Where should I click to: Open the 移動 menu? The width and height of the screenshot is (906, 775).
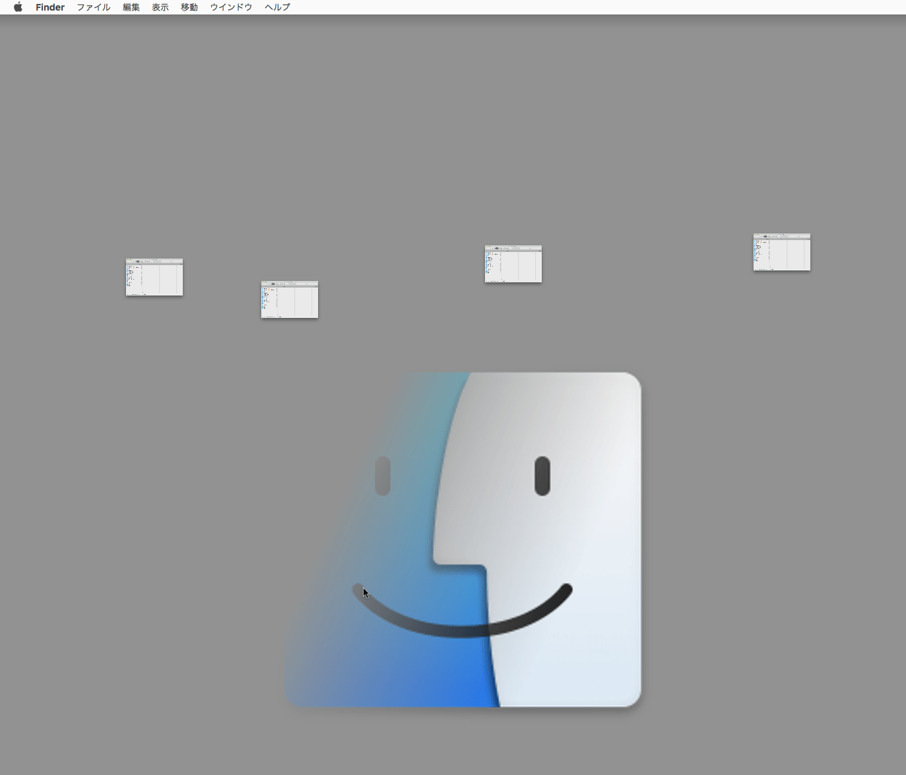coord(189,7)
